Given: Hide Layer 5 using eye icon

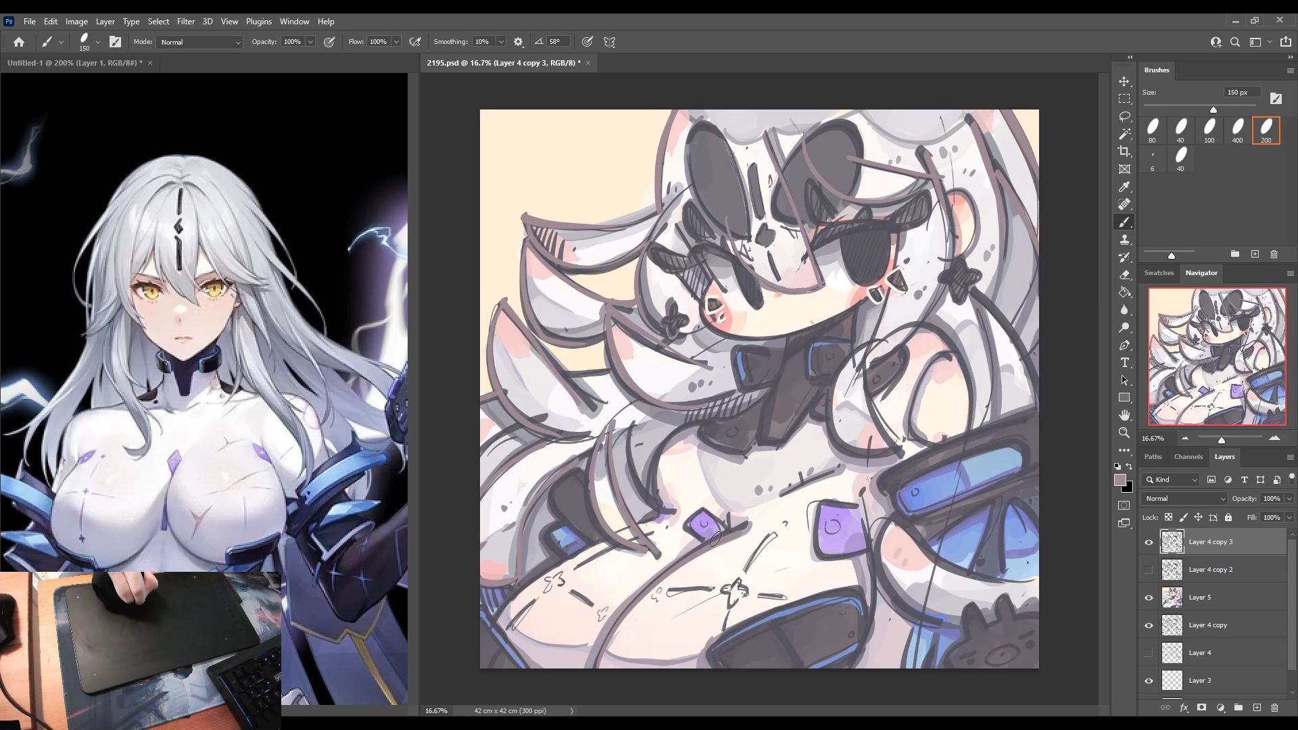Looking at the screenshot, I should pos(1149,598).
